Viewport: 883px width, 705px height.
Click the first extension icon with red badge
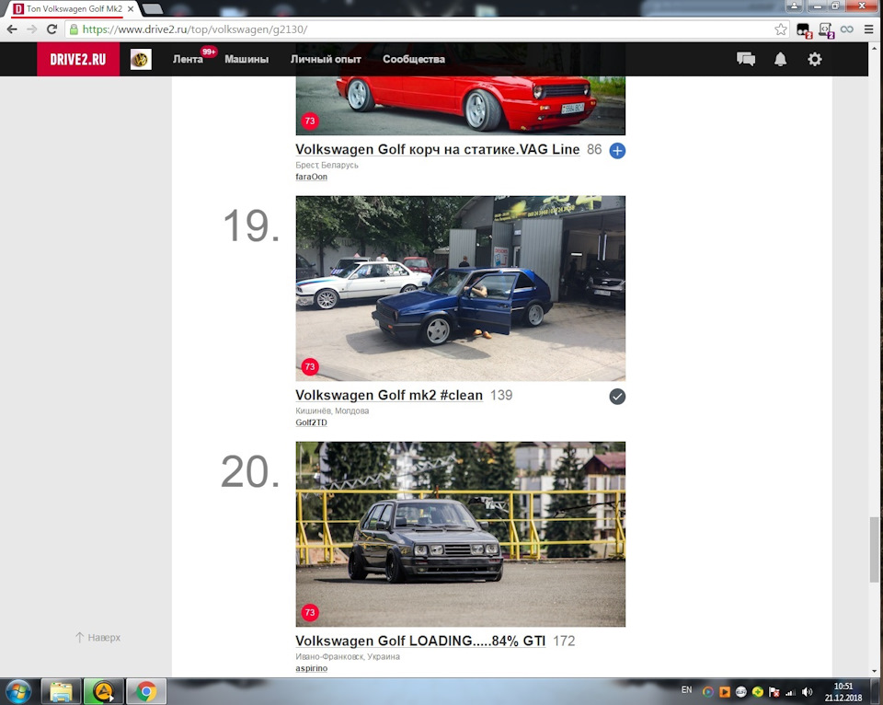click(804, 29)
